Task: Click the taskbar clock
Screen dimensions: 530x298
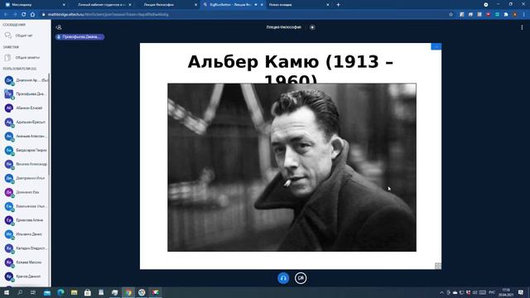Action: (x=506, y=292)
